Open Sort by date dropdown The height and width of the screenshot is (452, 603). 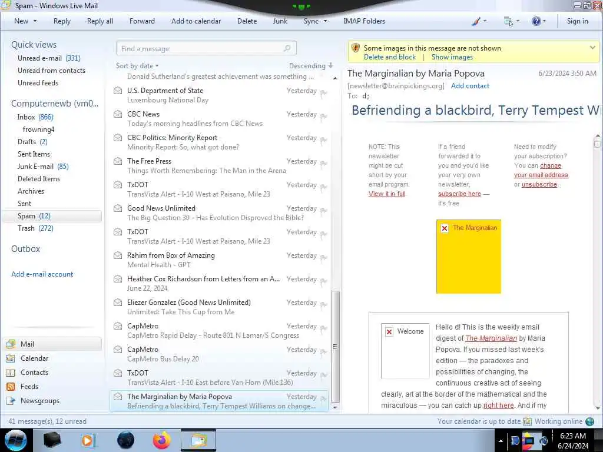point(137,66)
